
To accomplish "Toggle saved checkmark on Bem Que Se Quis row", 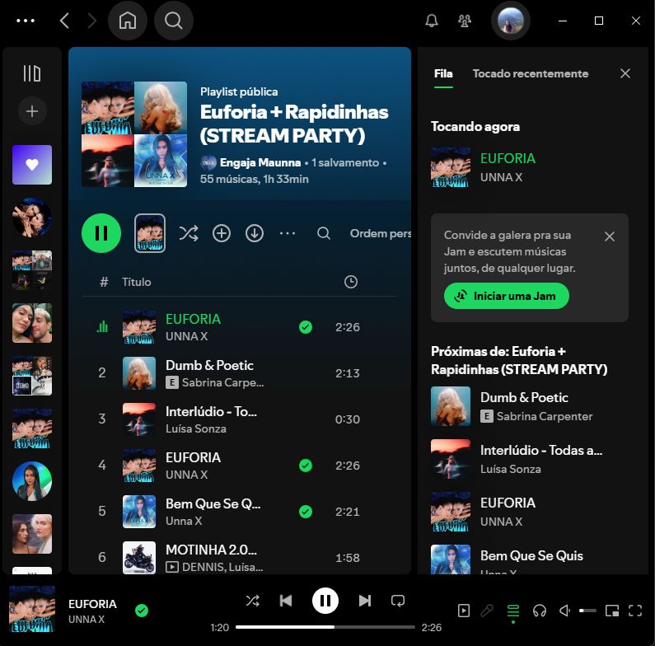I will coord(306,512).
